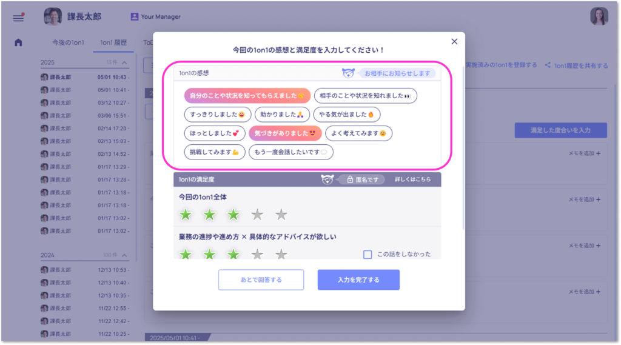Go to the home icon
The height and width of the screenshot is (345, 621).
[18, 42]
